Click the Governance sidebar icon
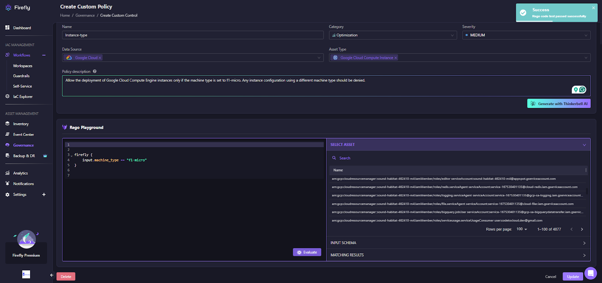The image size is (602, 283). pos(7,145)
